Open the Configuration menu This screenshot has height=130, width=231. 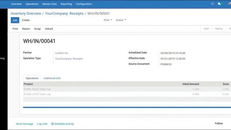[84, 4]
